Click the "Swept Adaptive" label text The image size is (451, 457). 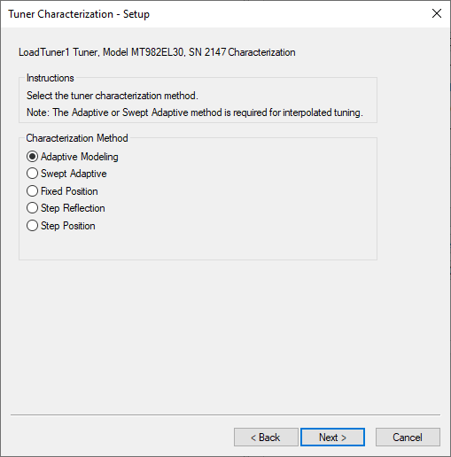(74, 174)
